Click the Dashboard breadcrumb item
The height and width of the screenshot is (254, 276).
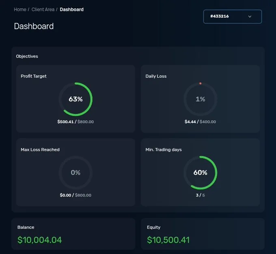(x=72, y=9)
